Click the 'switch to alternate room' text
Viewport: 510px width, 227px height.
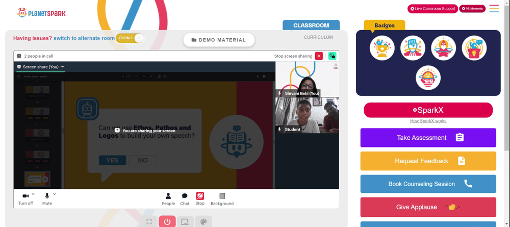tap(84, 38)
